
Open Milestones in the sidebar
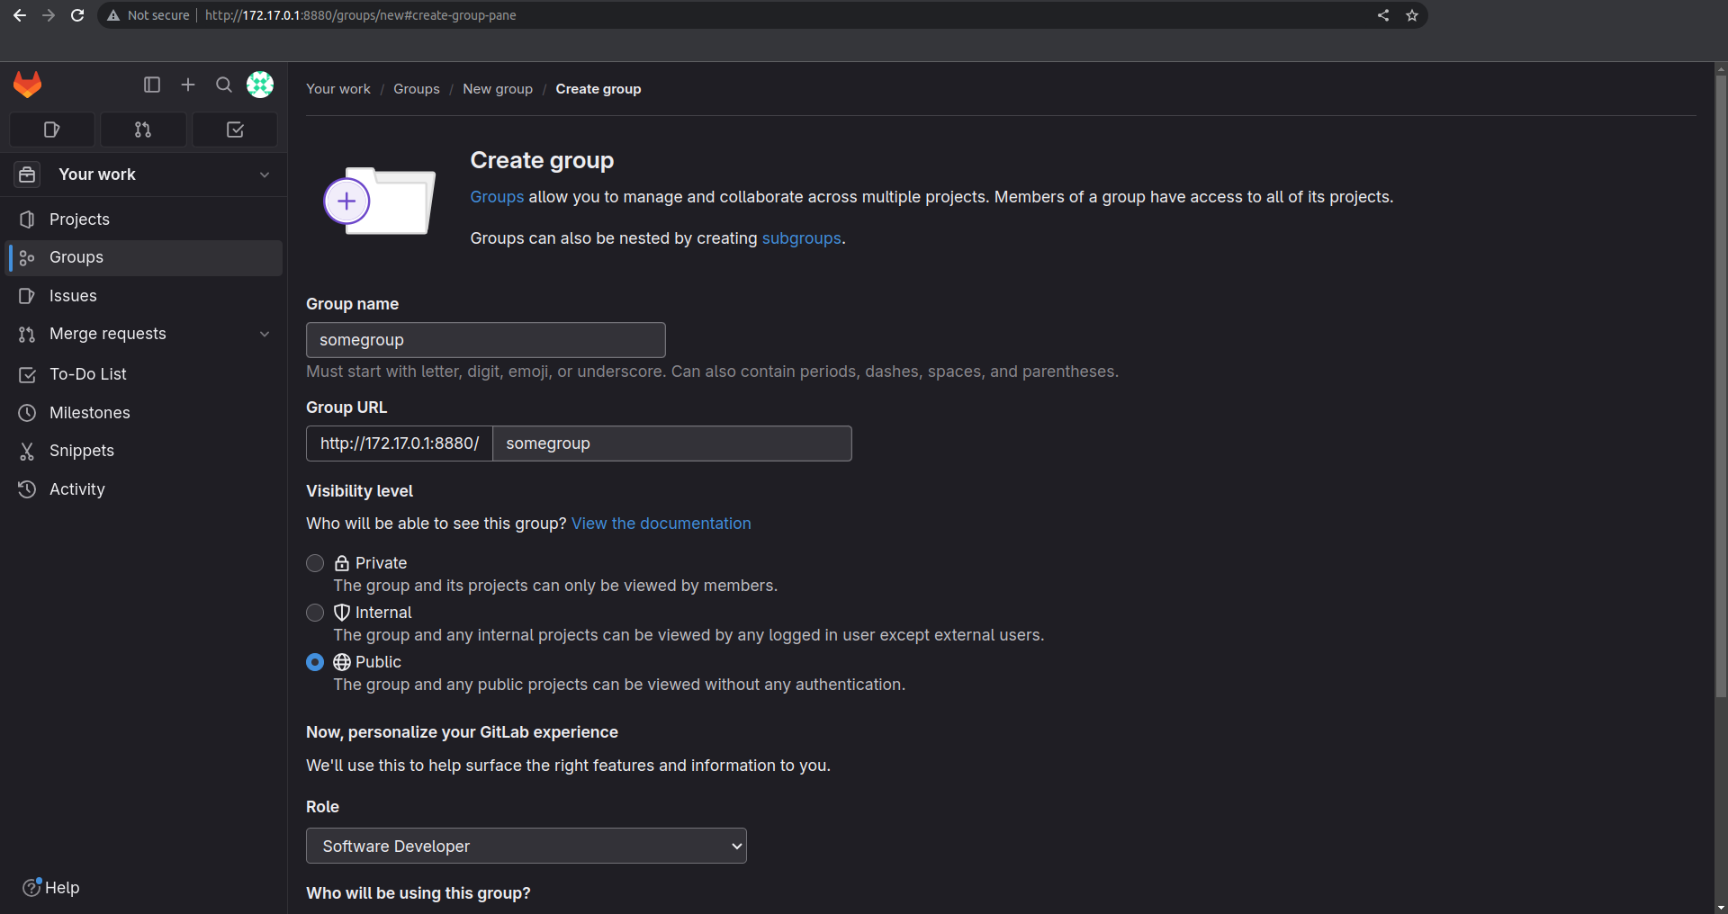click(89, 412)
